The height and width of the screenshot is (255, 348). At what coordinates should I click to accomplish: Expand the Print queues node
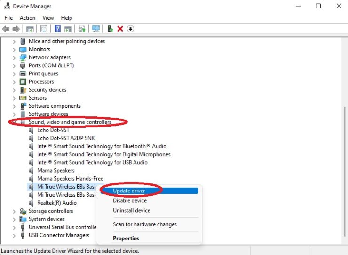[14, 74]
